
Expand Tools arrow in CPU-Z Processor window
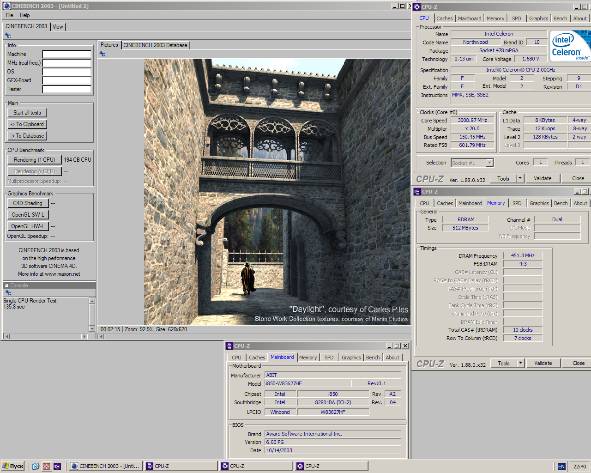[520, 178]
